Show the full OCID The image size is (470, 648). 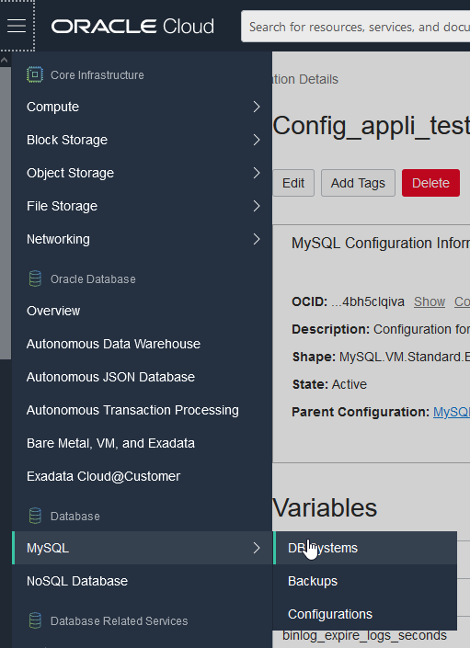tap(430, 301)
